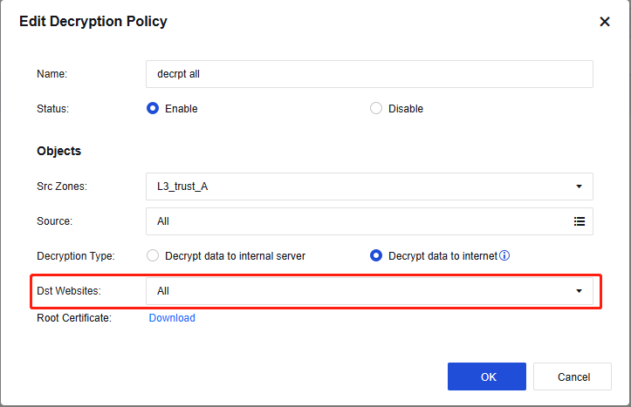
Task: Click the Edit Decryption Policy title text
Action: pos(93,21)
